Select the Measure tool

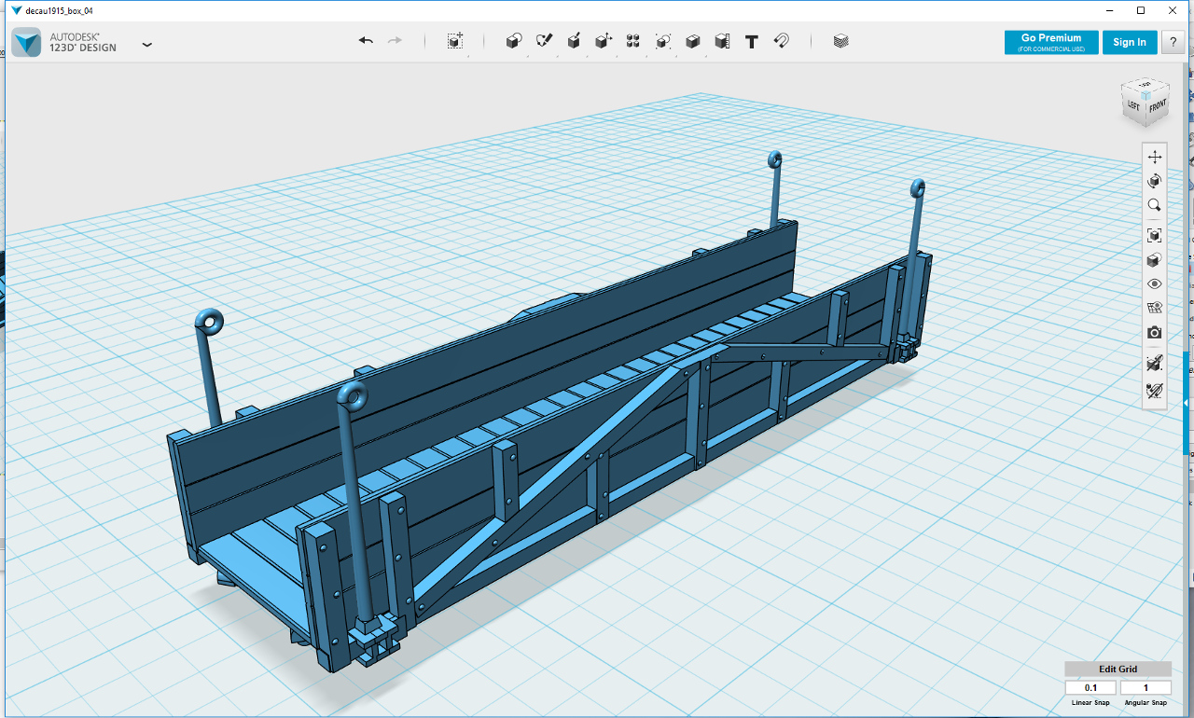[722, 41]
